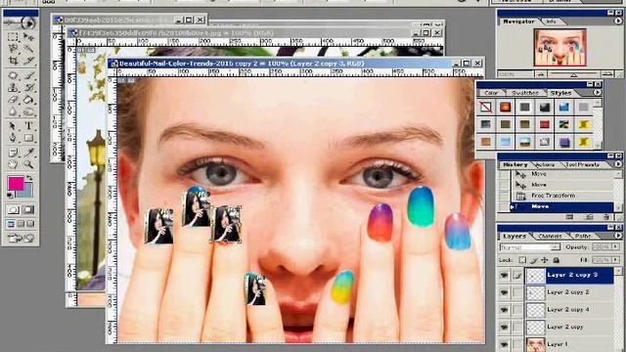The width and height of the screenshot is (626, 352).
Task: Switch to the Tool Presets tab
Action: (x=583, y=164)
